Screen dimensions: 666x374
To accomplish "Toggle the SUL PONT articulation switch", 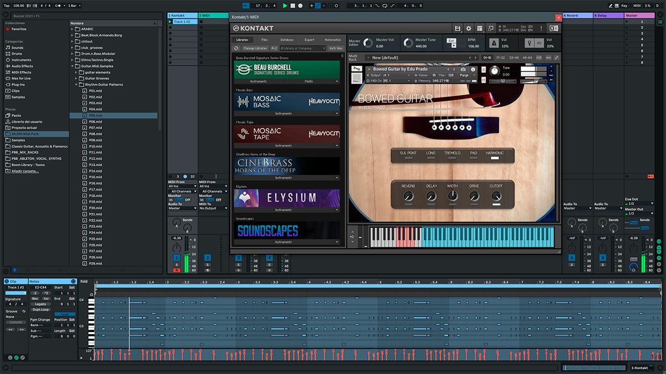I will click(408, 158).
